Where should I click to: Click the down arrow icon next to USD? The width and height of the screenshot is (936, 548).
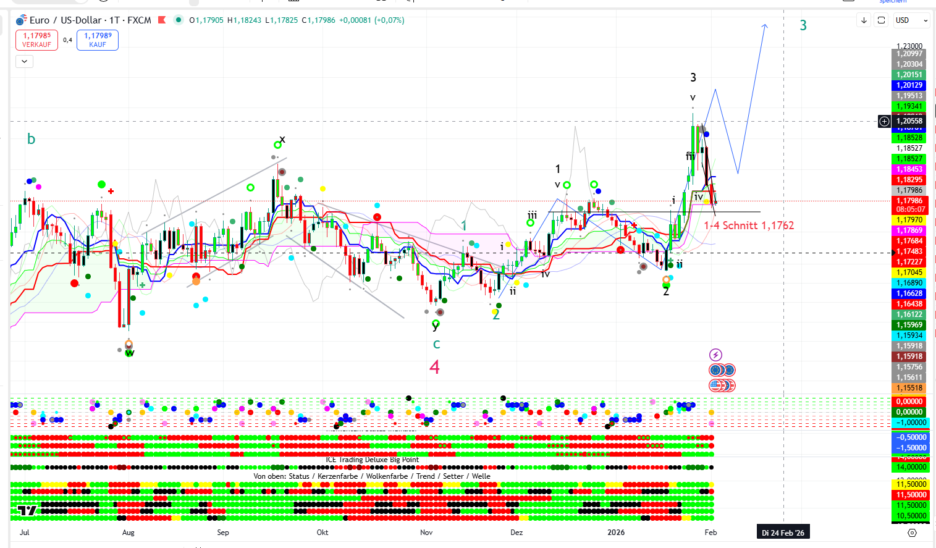coord(864,20)
